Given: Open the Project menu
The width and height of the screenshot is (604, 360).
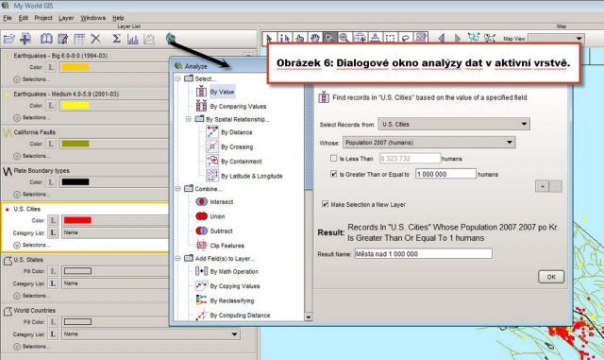Looking at the screenshot, I should pos(43,18).
